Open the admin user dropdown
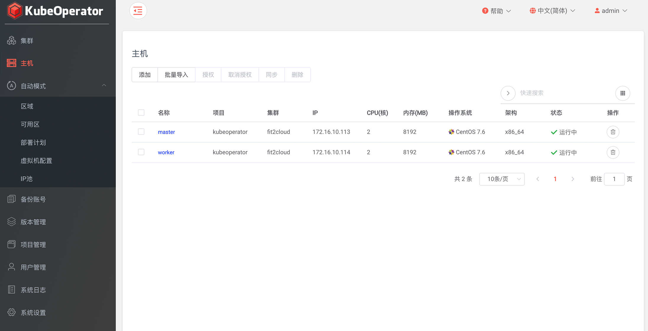The width and height of the screenshot is (648, 331). pos(611,11)
